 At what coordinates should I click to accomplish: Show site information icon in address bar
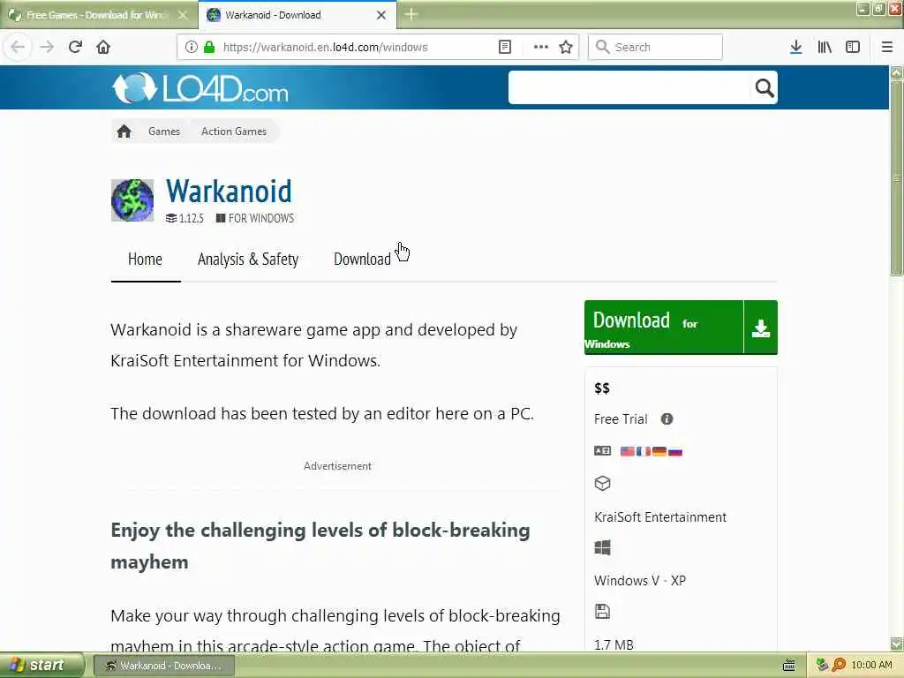coord(191,48)
